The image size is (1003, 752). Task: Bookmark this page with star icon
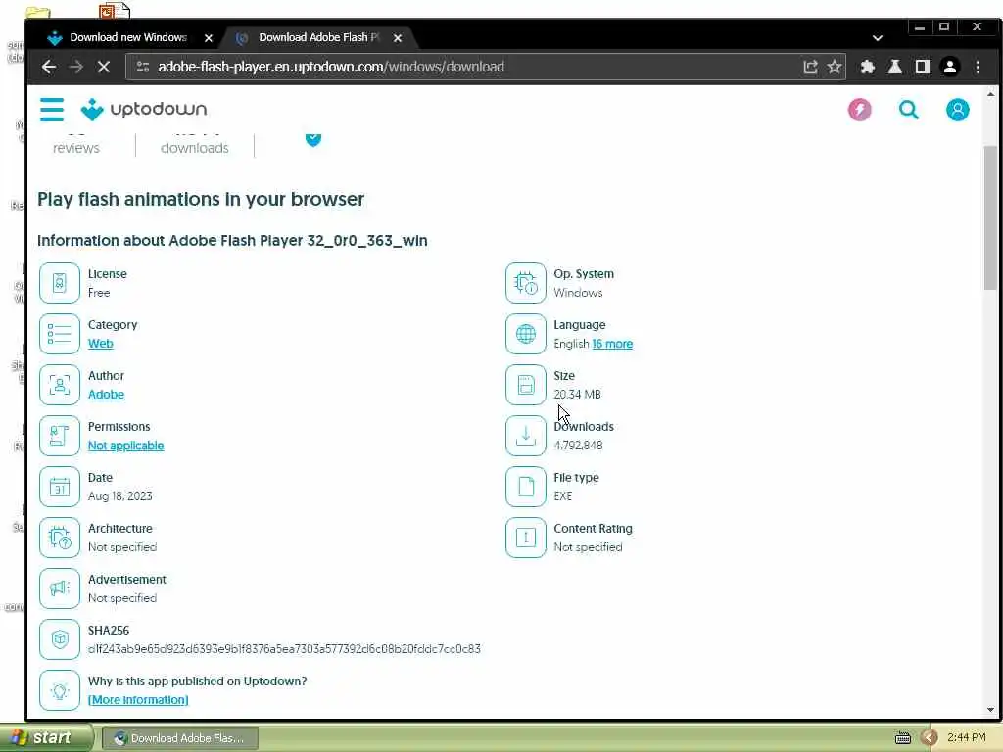click(835, 67)
